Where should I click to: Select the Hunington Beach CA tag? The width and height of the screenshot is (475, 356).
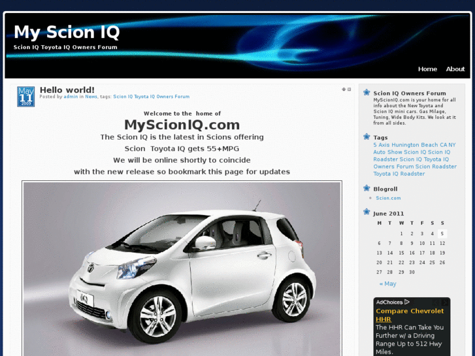click(419, 145)
